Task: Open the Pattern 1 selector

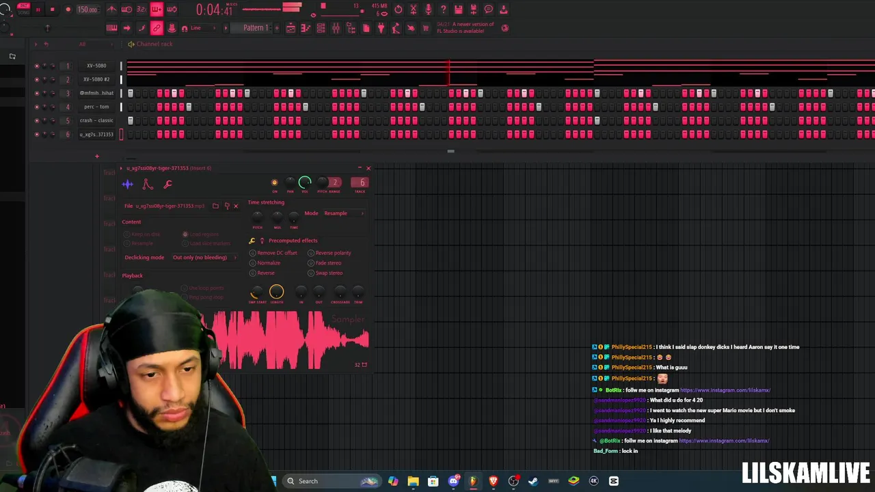Action: pos(256,28)
